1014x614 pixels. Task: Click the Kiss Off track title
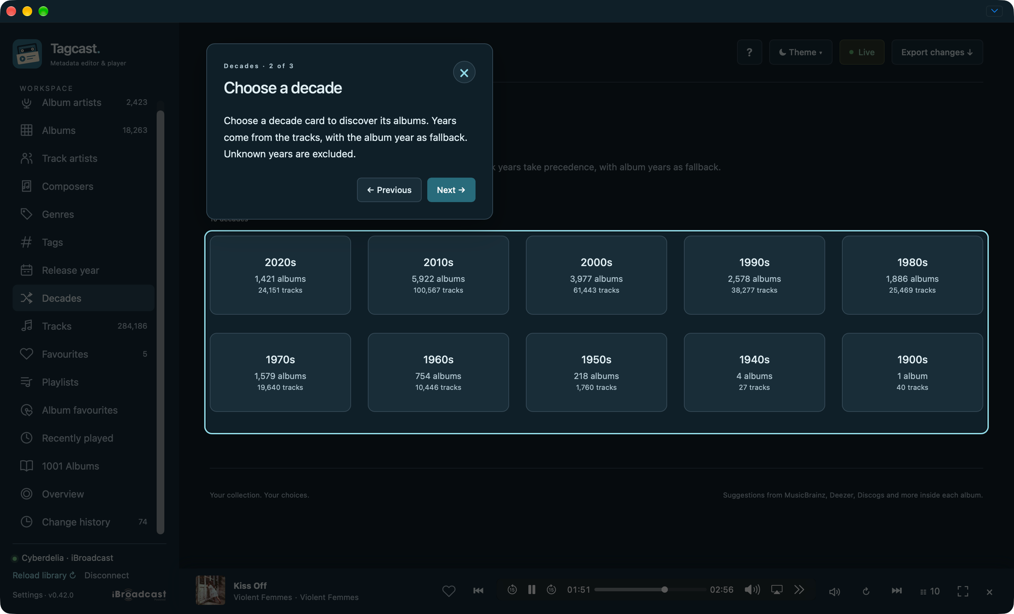pos(250,585)
